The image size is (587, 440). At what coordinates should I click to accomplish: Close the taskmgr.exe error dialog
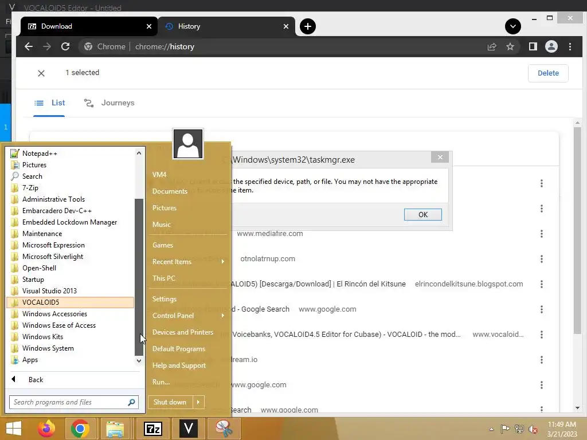440,157
